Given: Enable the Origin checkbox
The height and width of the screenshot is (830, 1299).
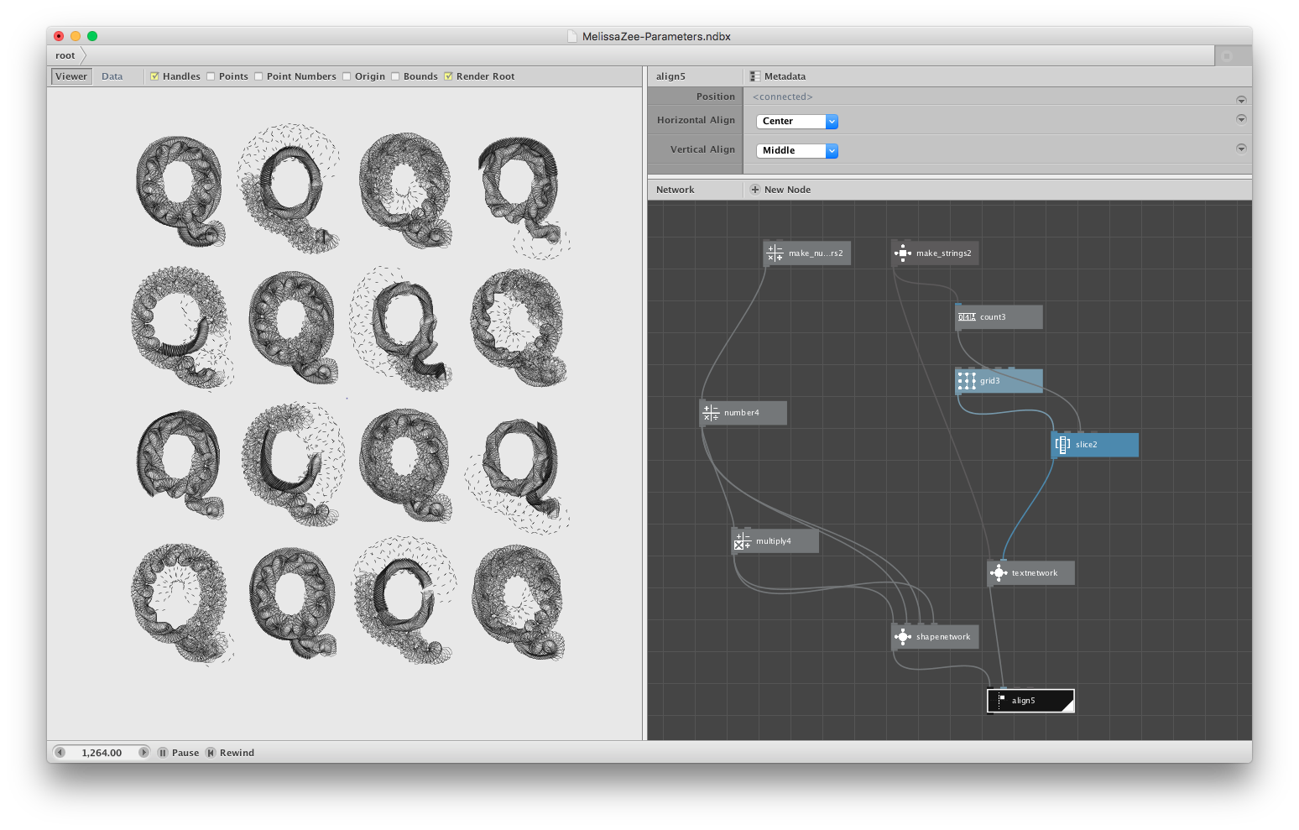Looking at the screenshot, I should pyautogui.click(x=347, y=76).
